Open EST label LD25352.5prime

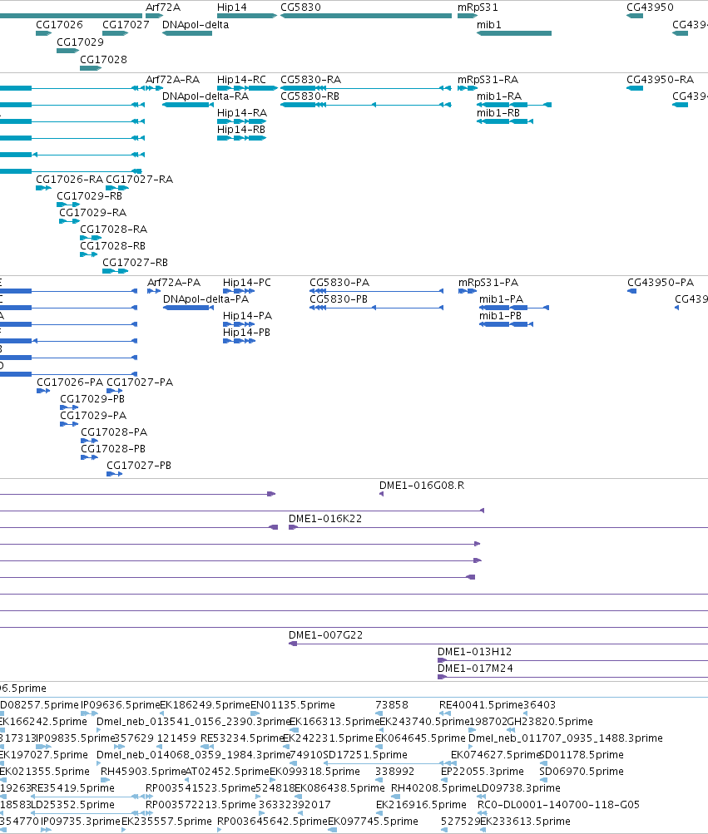click(73, 804)
